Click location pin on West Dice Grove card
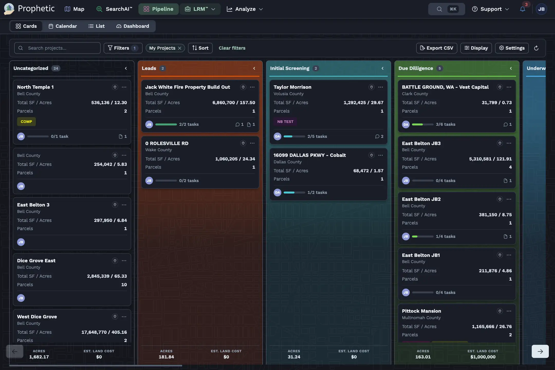 pos(115,317)
